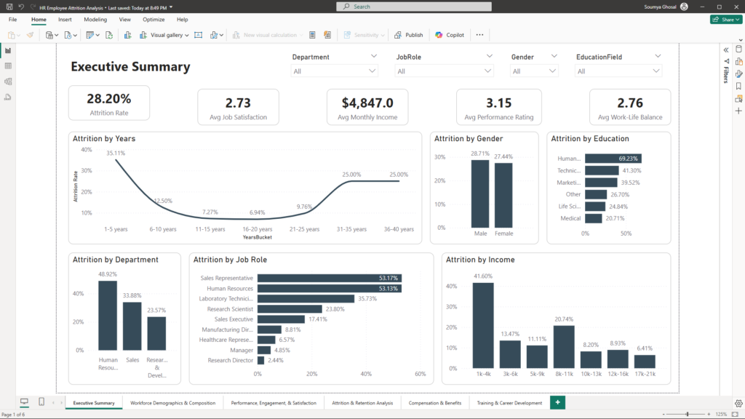Click the Publish button
Viewport: 745px width, 419px height.
point(409,35)
